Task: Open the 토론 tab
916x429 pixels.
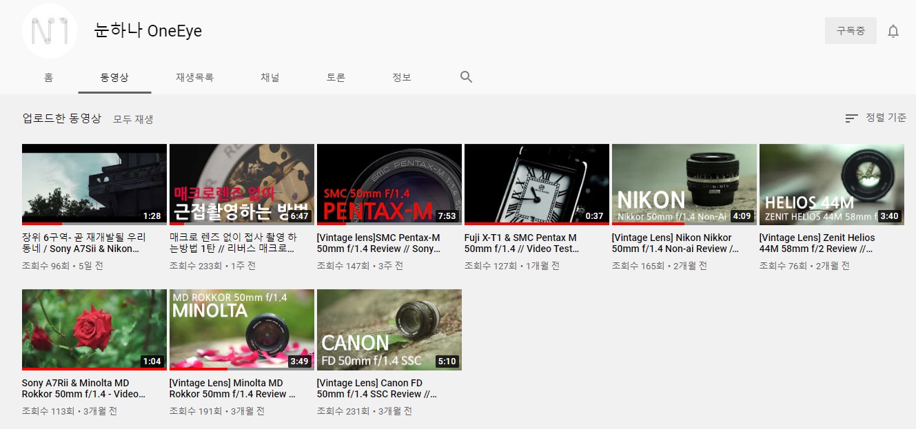Action: pyautogui.click(x=336, y=77)
